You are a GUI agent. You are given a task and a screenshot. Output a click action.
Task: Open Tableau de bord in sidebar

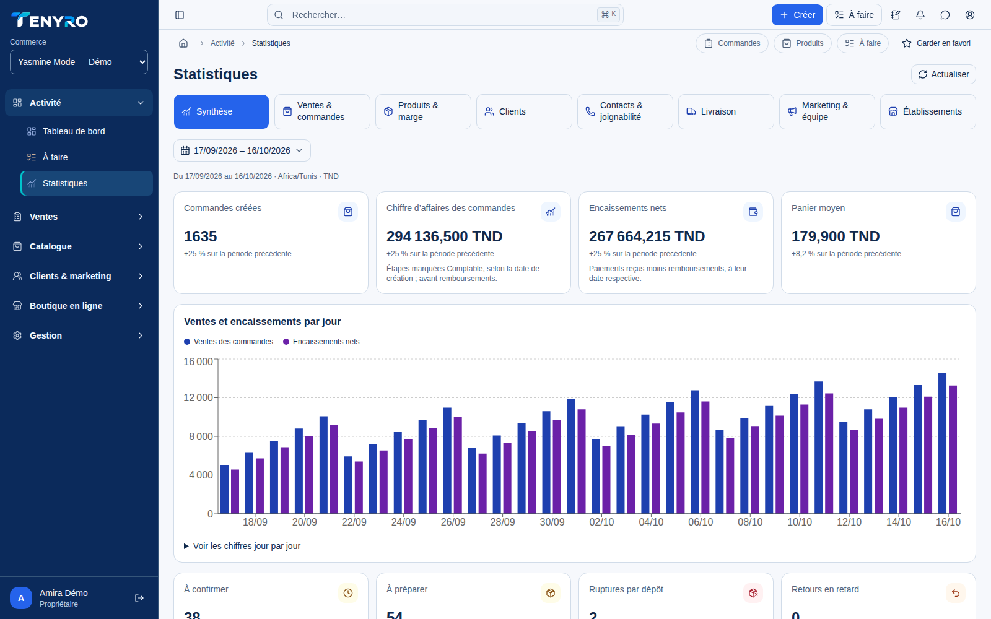tap(87, 131)
